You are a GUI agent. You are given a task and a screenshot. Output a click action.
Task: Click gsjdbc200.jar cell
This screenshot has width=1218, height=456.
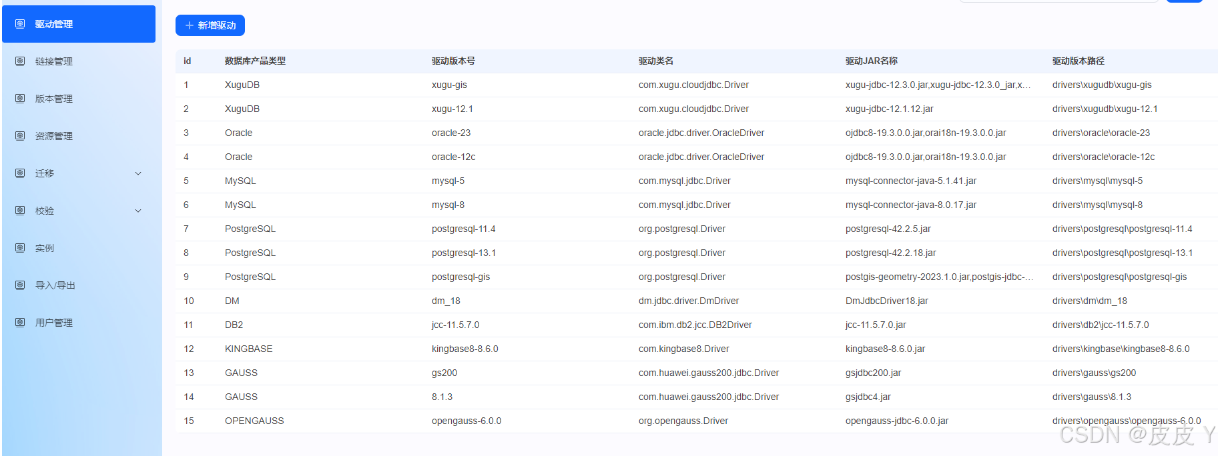(873, 373)
